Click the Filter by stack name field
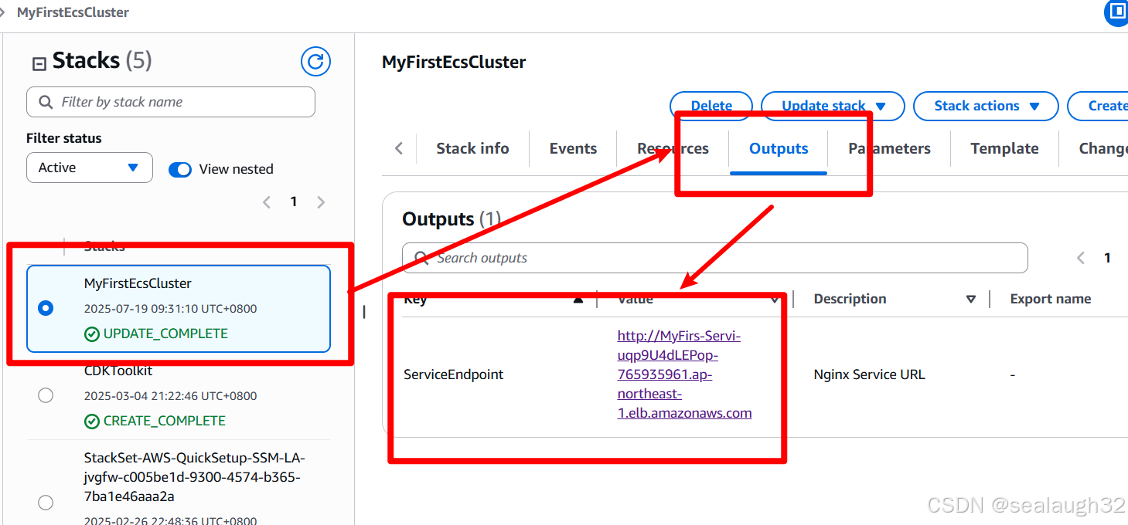 tap(171, 102)
